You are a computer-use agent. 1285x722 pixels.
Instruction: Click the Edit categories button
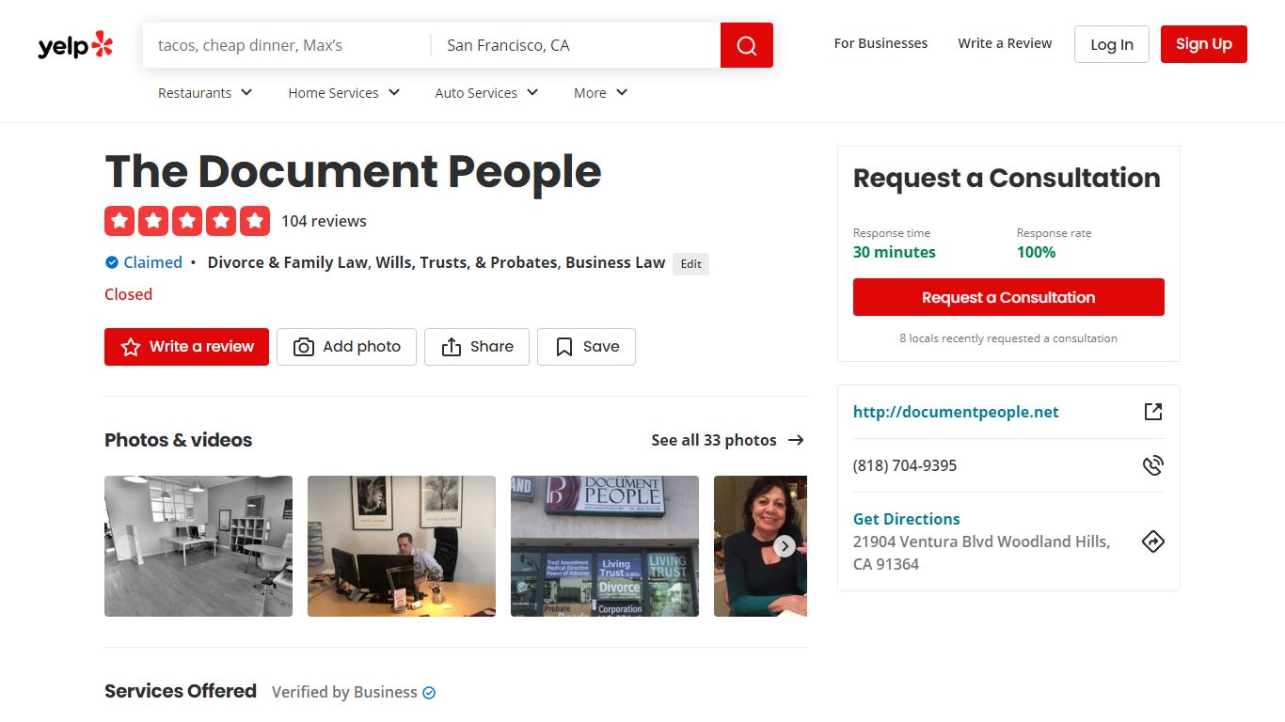(x=691, y=264)
